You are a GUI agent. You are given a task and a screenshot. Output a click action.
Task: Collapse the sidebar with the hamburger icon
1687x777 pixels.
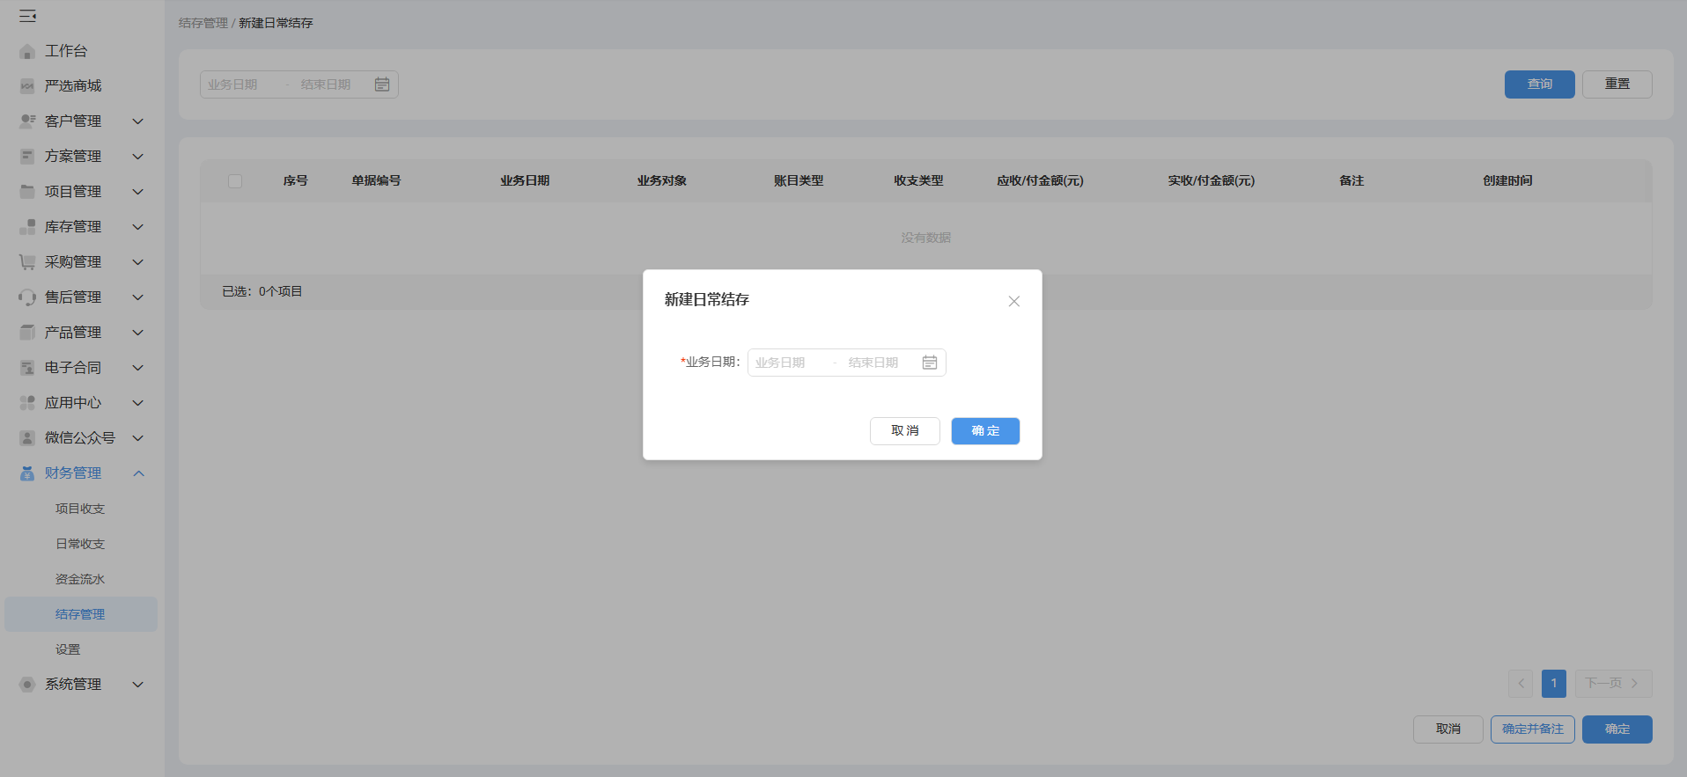point(28,16)
